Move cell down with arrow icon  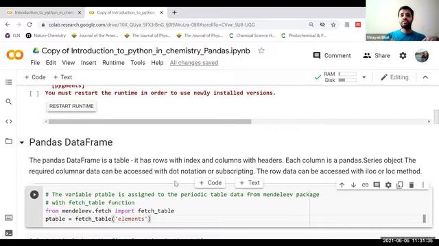353,185
